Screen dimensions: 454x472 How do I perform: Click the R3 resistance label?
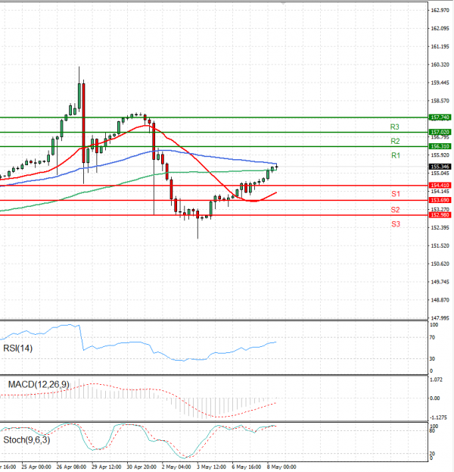point(394,127)
